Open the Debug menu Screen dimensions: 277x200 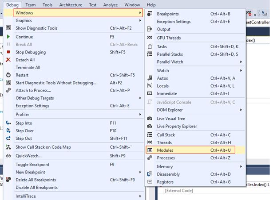pos(12,5)
